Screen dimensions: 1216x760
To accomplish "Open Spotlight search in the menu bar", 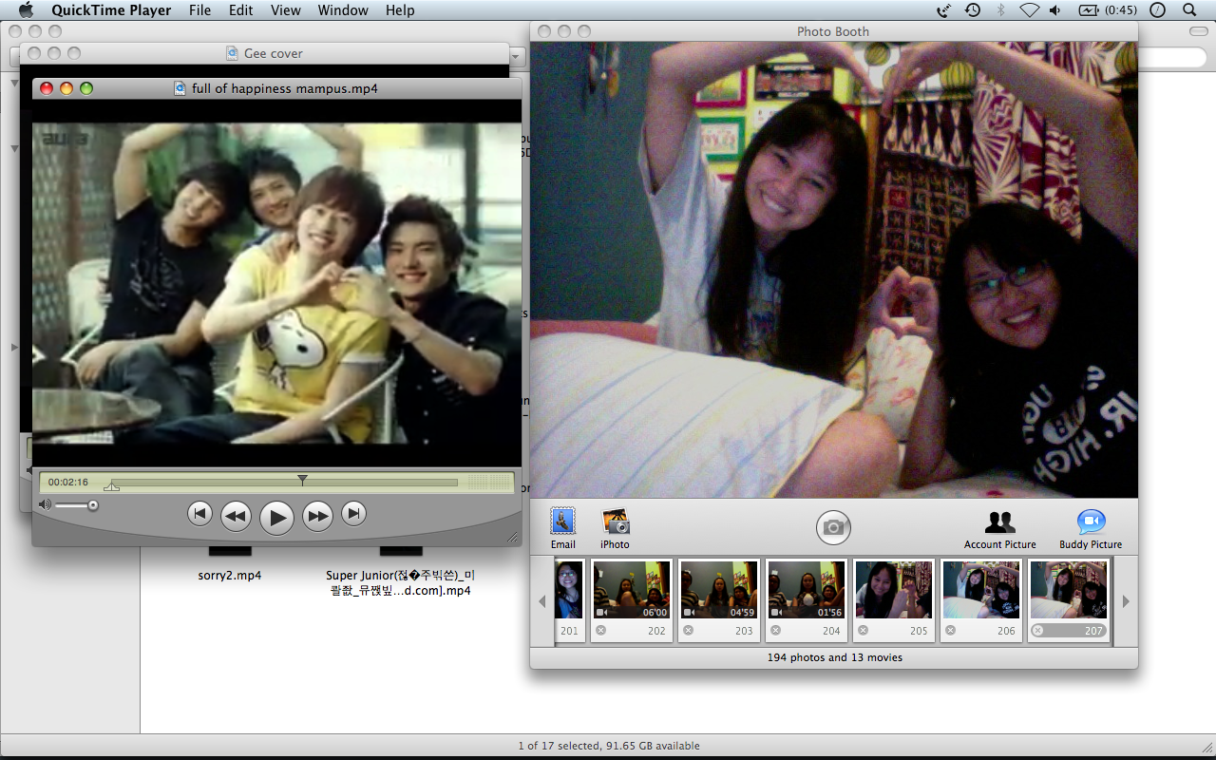I will click(x=1189, y=10).
